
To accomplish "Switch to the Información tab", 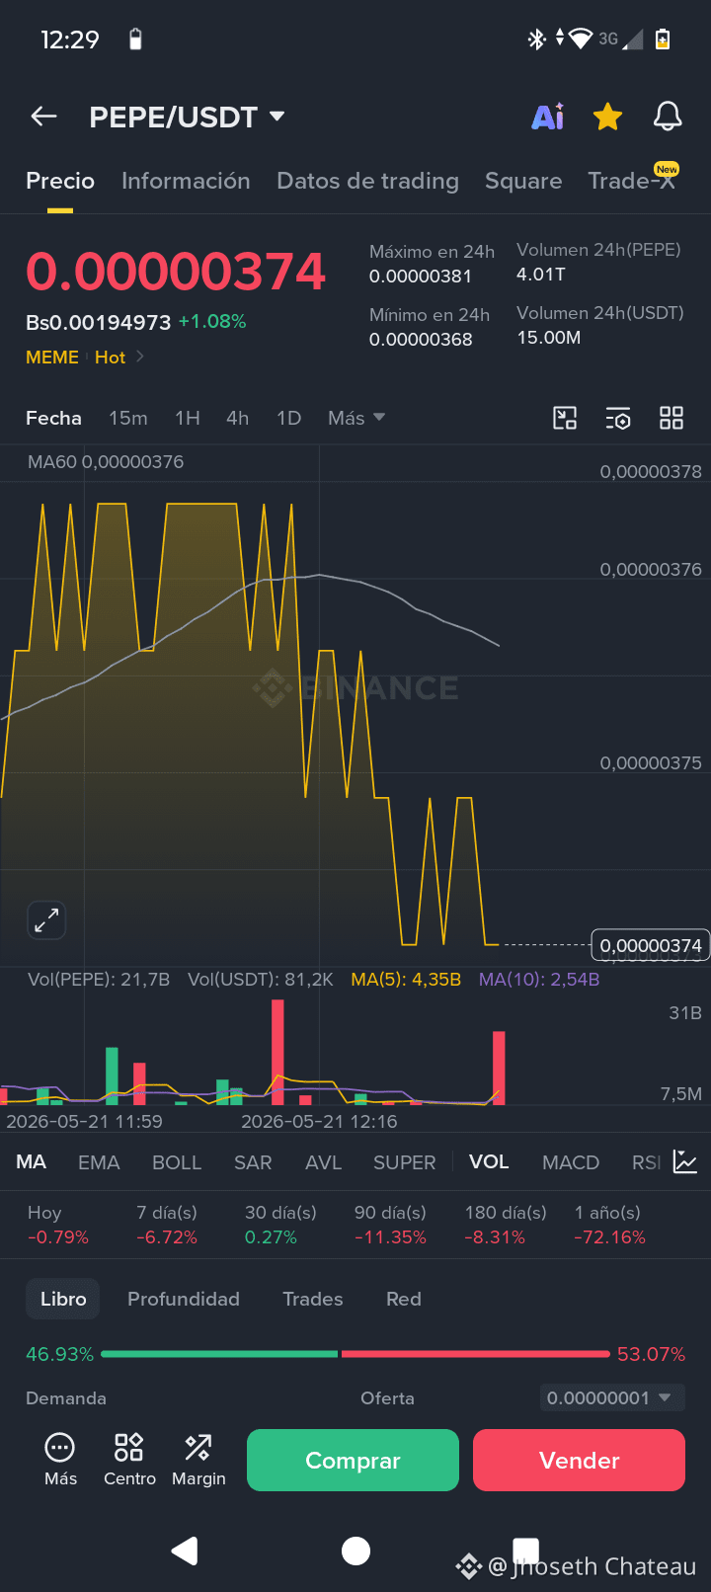I will pyautogui.click(x=186, y=181).
